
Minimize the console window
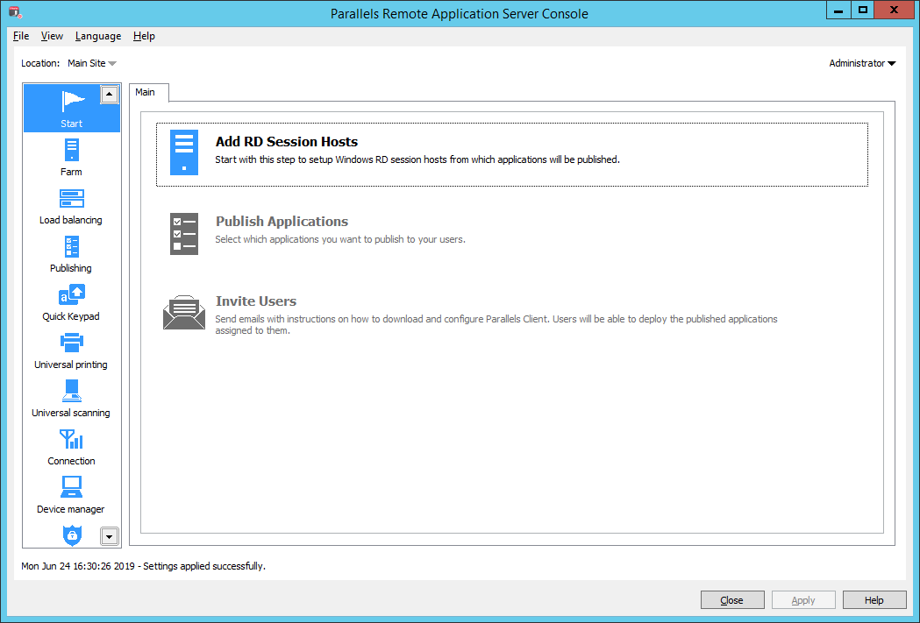(x=838, y=10)
